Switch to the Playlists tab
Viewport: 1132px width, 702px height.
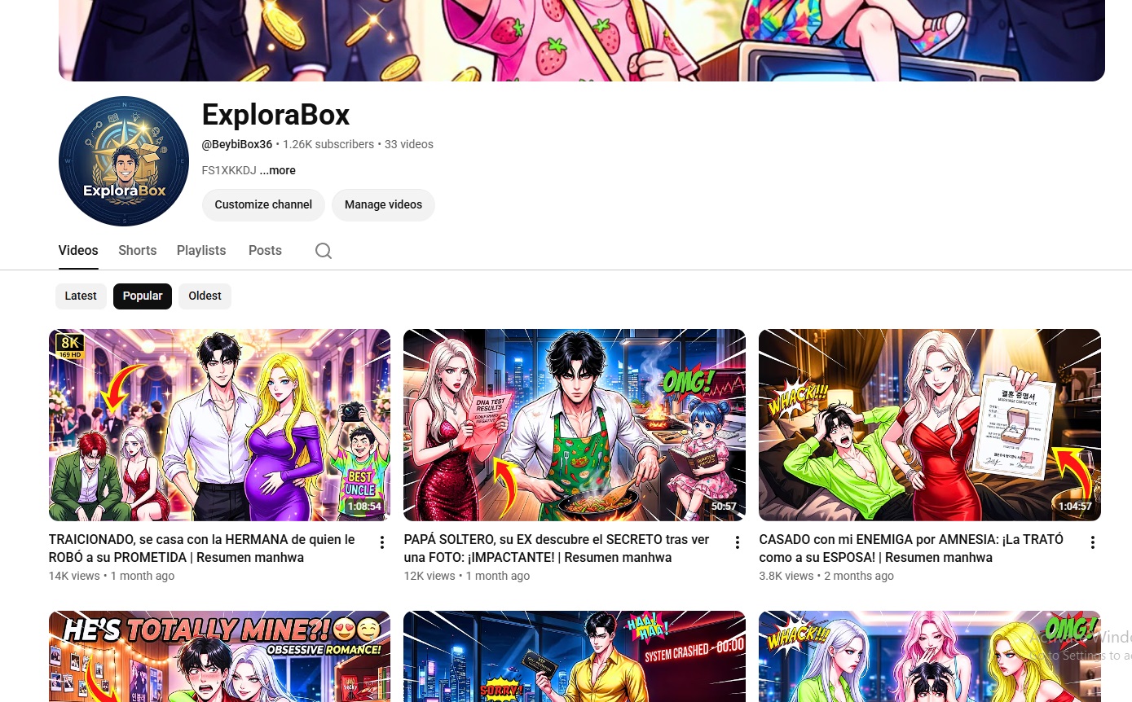[201, 251]
